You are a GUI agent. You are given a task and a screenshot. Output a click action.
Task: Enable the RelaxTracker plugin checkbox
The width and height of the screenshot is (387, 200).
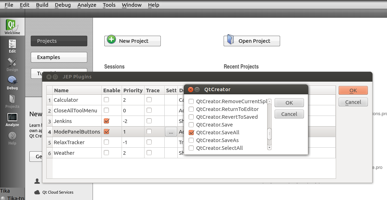click(106, 142)
